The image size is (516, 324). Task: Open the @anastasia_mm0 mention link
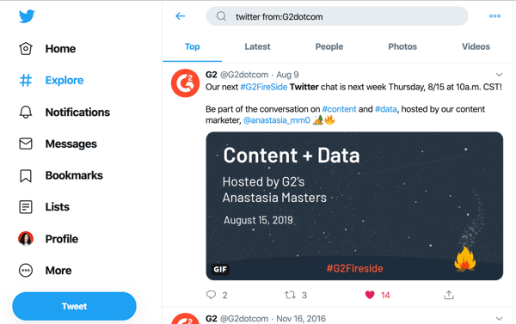point(276,120)
